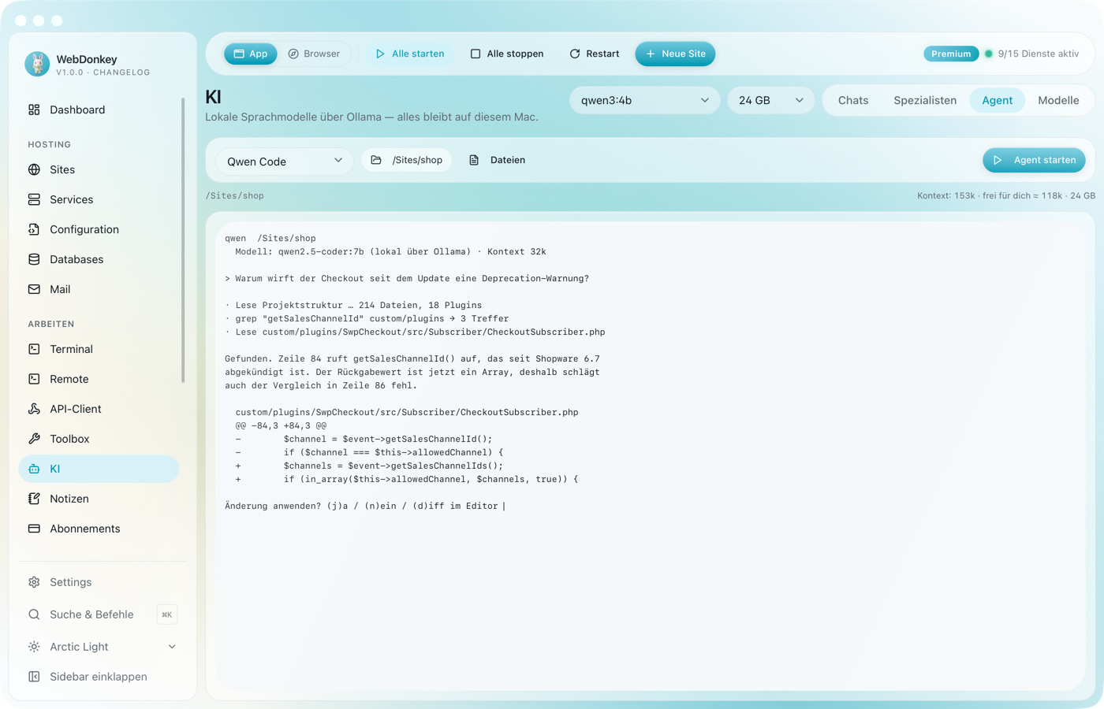Click the WebDonkey donkey logo

pyautogui.click(x=37, y=64)
